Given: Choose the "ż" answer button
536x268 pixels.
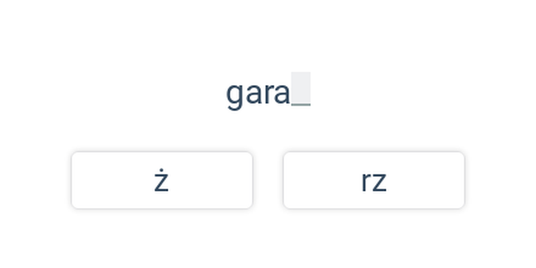Looking at the screenshot, I should tap(162, 180).
